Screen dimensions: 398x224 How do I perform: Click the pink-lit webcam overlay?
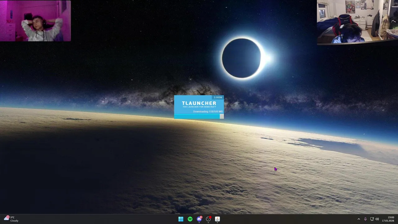pos(35,21)
